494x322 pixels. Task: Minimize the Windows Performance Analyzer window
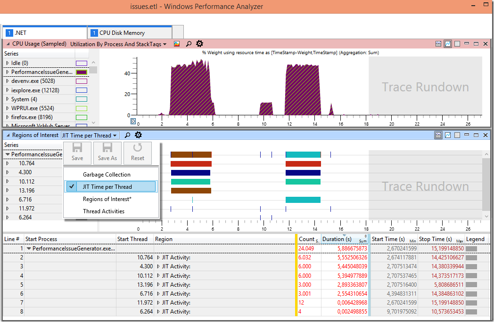click(473, 5)
